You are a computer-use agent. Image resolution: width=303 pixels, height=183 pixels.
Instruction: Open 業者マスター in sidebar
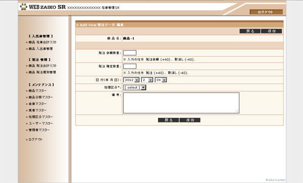37,111
